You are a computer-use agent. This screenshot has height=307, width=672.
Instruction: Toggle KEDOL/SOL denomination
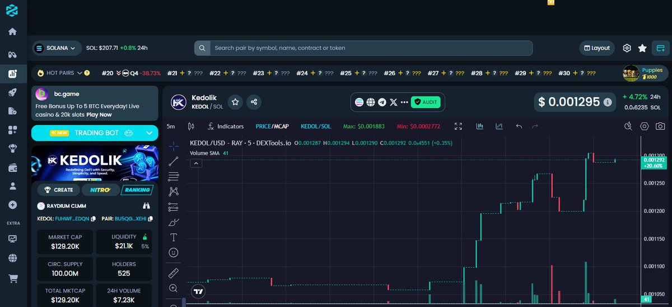tap(315, 126)
